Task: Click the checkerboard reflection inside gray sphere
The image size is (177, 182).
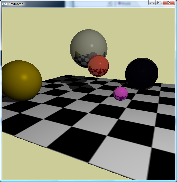Action: 81,60
